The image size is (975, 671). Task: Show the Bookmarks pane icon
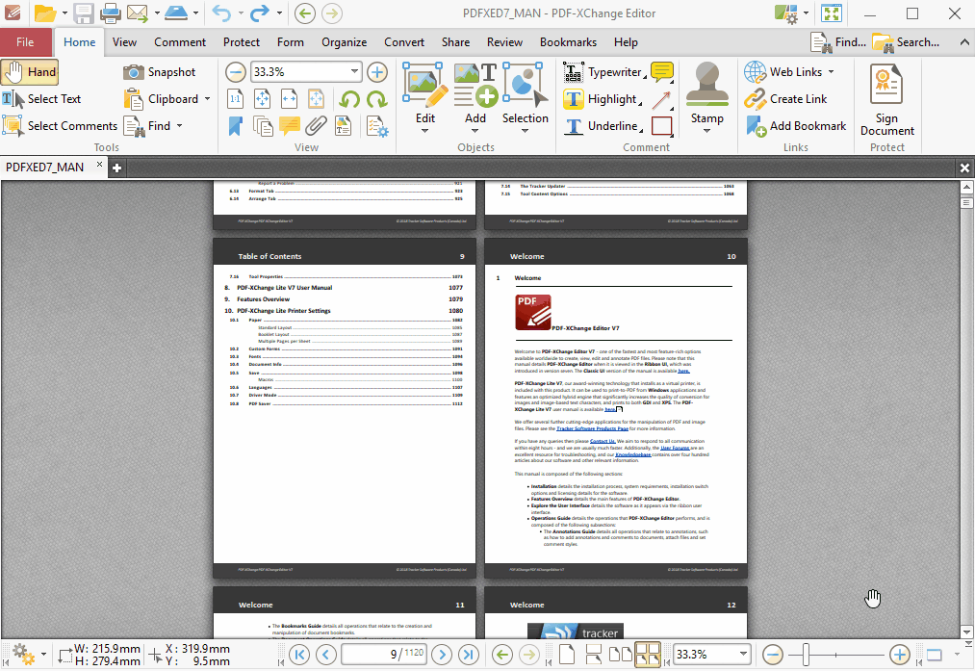click(236, 125)
